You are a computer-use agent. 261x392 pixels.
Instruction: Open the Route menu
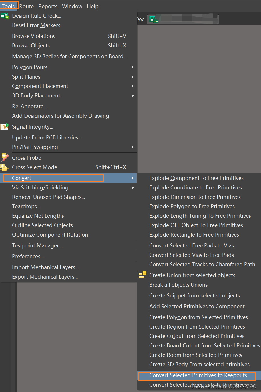tap(26, 6)
